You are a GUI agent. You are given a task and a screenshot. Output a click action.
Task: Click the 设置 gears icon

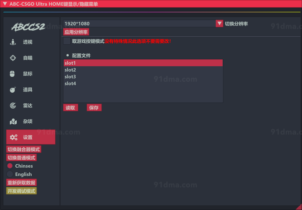point(14,137)
